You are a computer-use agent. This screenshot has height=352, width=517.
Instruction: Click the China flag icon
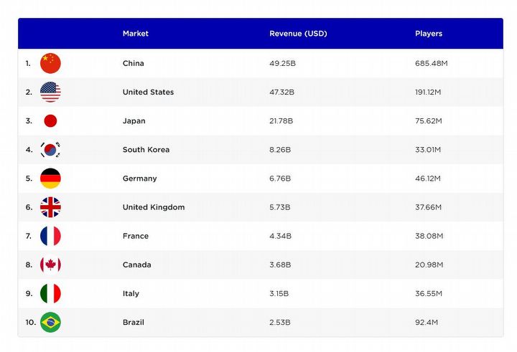click(x=50, y=63)
